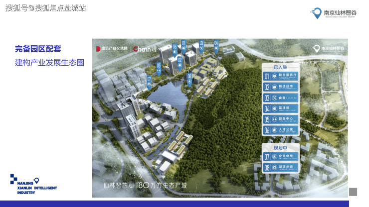Click the 已入驻 legend header
The width and height of the screenshot is (369, 207).
tap(280, 67)
